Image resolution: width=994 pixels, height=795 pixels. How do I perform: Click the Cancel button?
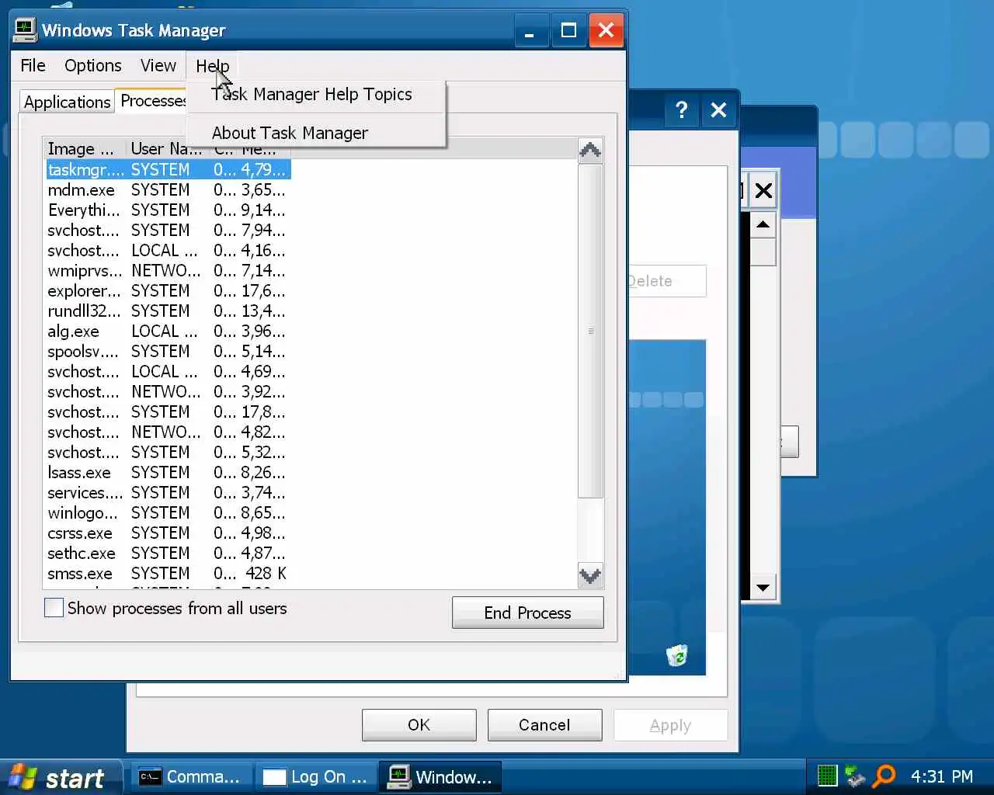(x=544, y=724)
